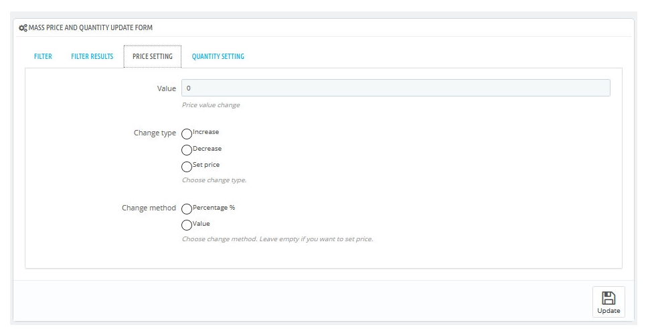Click the Update button text
The width and height of the screenshot is (646, 329).
coord(609,311)
